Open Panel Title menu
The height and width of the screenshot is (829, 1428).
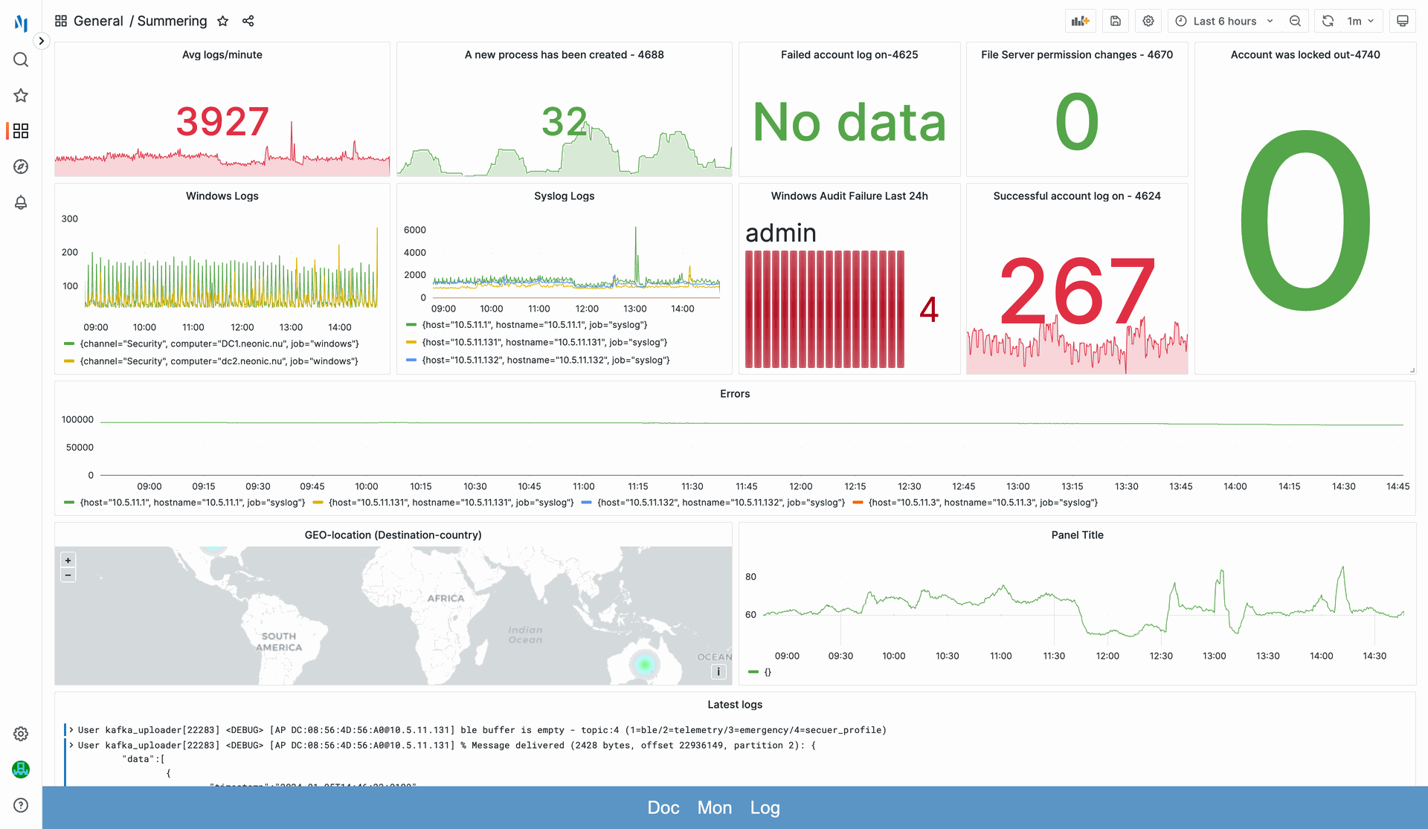tap(1078, 535)
